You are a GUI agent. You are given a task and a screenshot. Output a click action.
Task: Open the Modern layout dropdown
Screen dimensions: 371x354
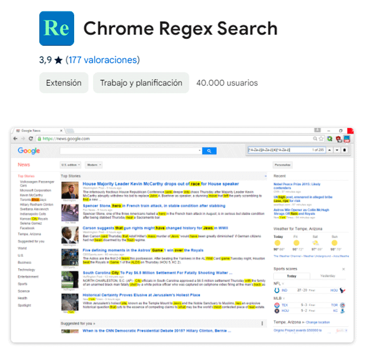[94, 165]
